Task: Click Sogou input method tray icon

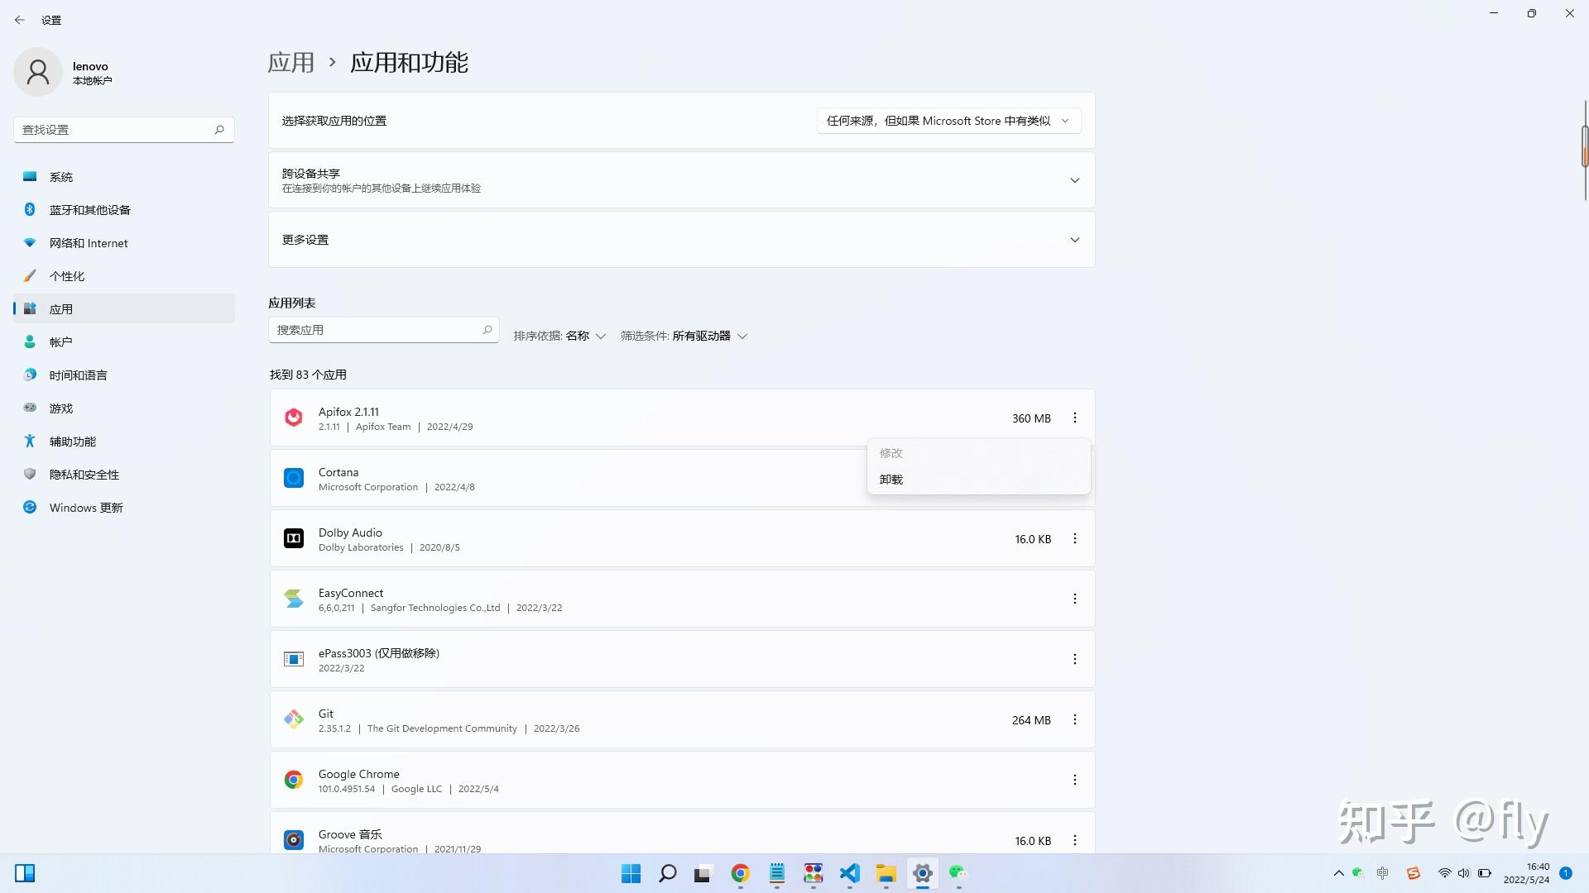Action: point(1414,873)
